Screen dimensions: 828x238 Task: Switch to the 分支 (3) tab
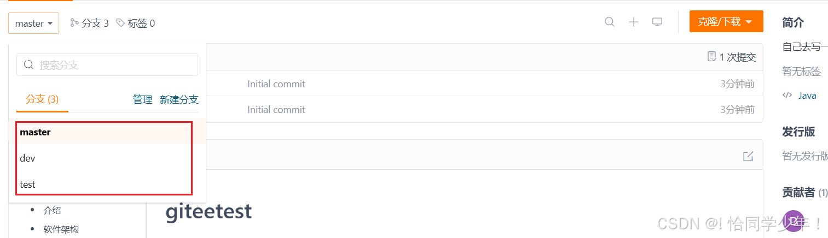[42, 99]
